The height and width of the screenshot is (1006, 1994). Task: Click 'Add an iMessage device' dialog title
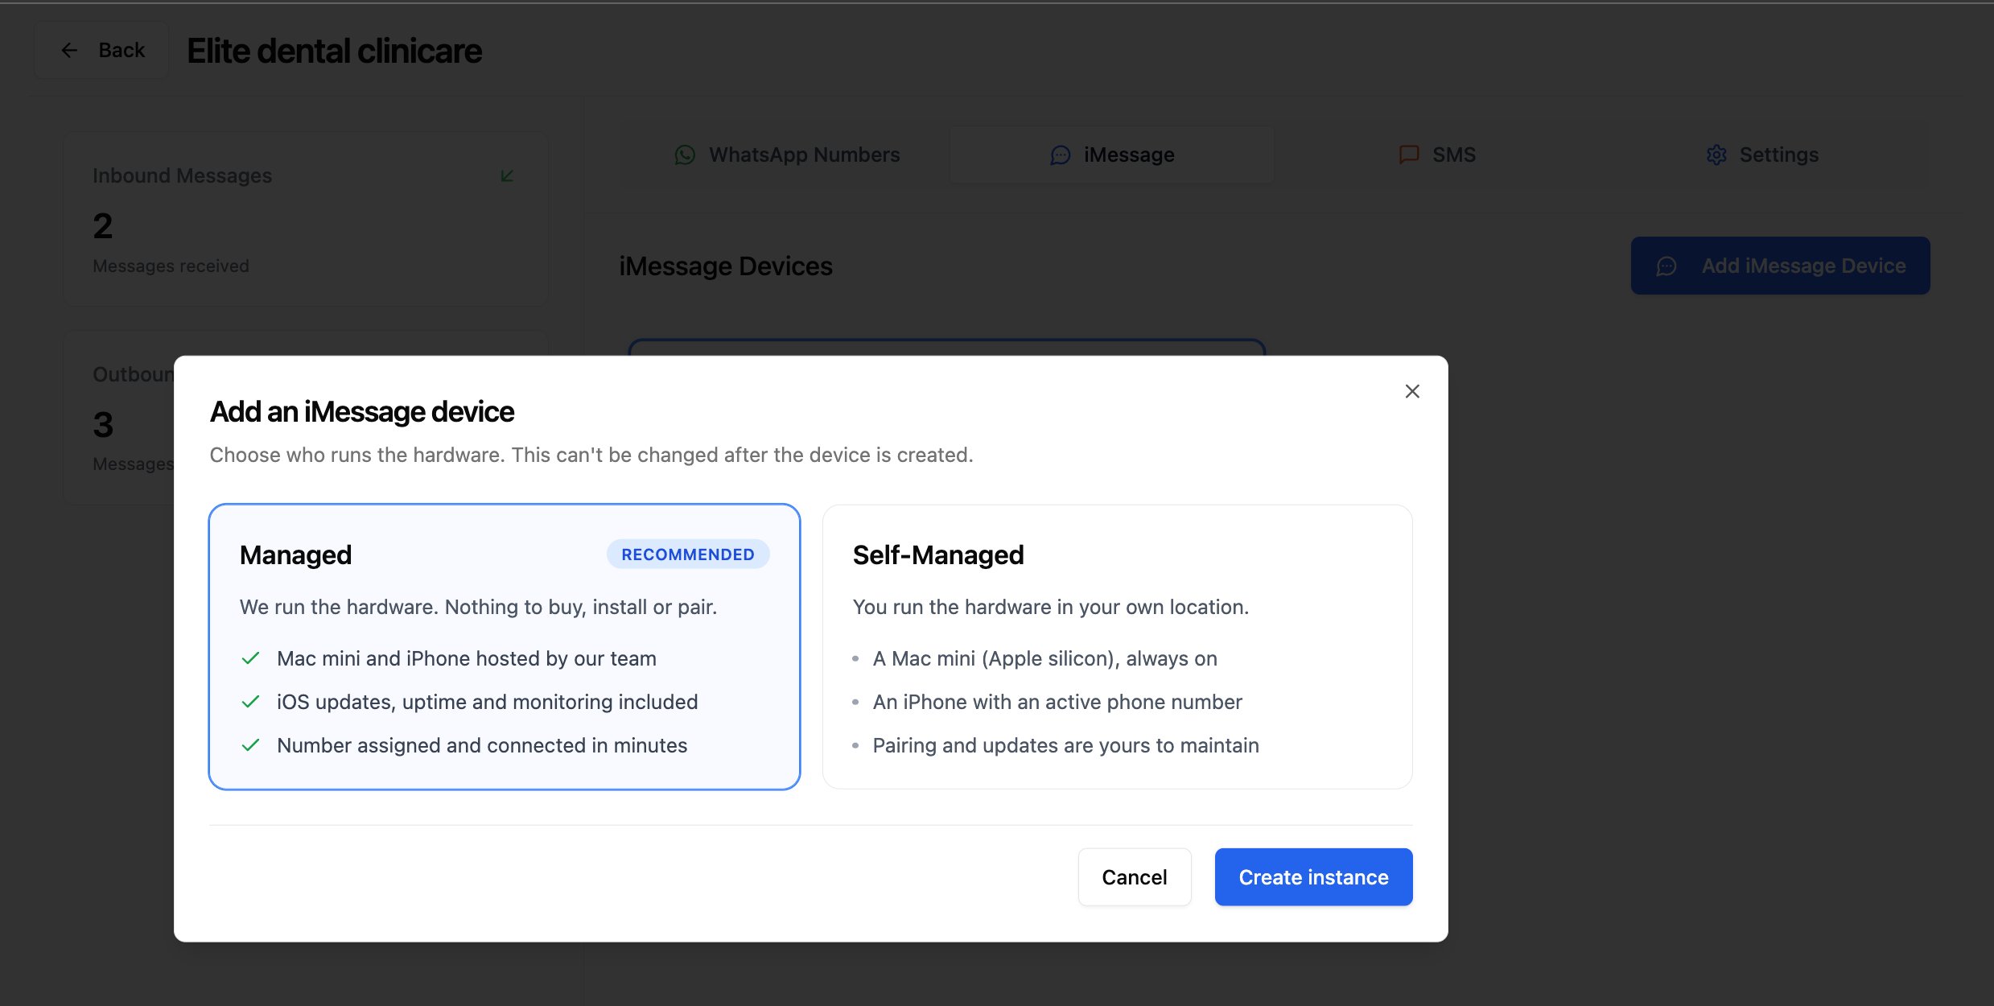(x=362, y=411)
